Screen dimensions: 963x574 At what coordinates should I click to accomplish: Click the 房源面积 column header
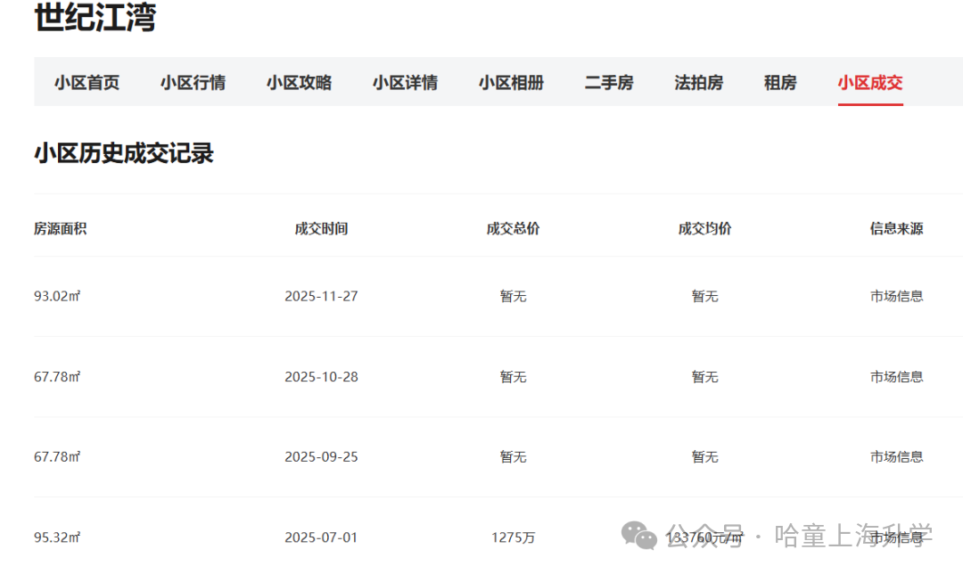pyautogui.click(x=61, y=229)
